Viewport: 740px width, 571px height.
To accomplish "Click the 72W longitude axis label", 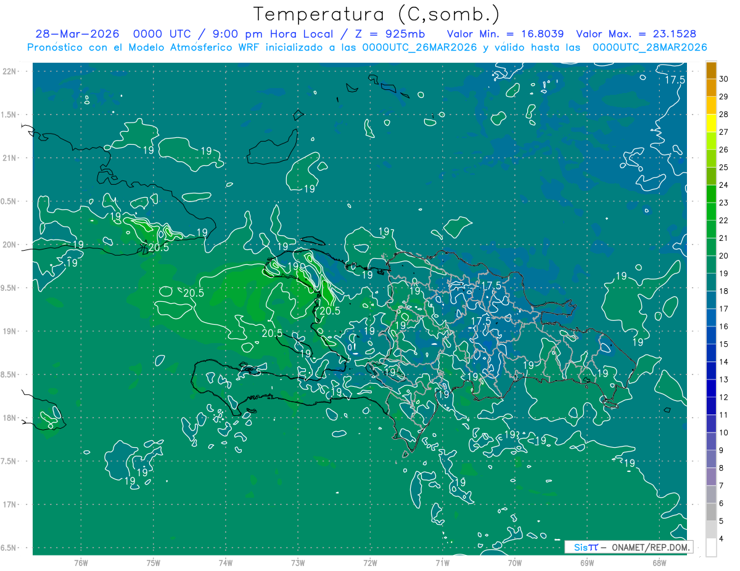I will pyautogui.click(x=370, y=562).
